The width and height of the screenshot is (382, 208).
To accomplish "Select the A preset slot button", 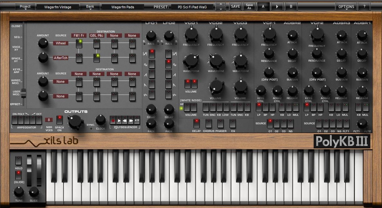I will [x=263, y=7].
